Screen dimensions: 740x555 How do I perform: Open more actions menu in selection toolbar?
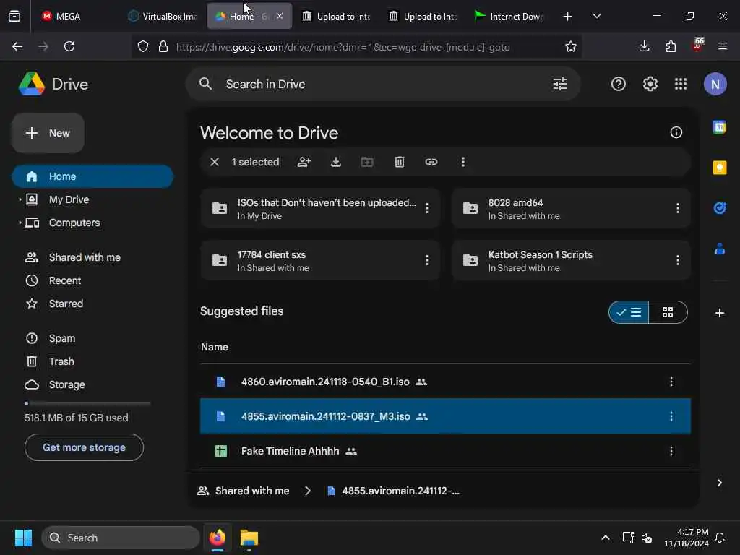click(463, 162)
